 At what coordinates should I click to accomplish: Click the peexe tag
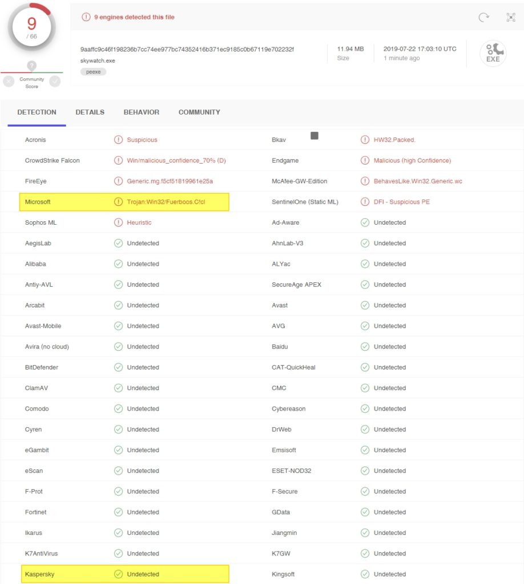pyautogui.click(x=93, y=72)
